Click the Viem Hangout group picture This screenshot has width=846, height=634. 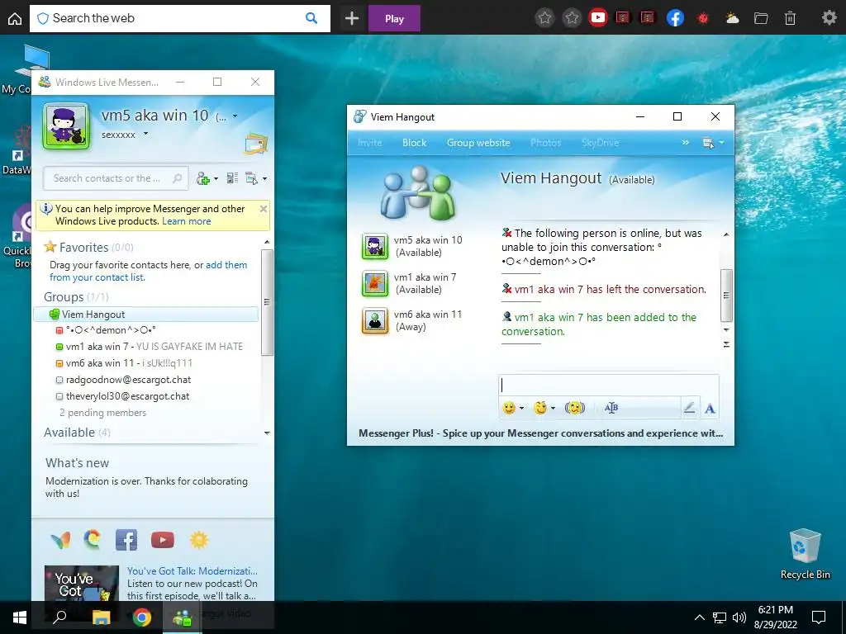click(417, 192)
